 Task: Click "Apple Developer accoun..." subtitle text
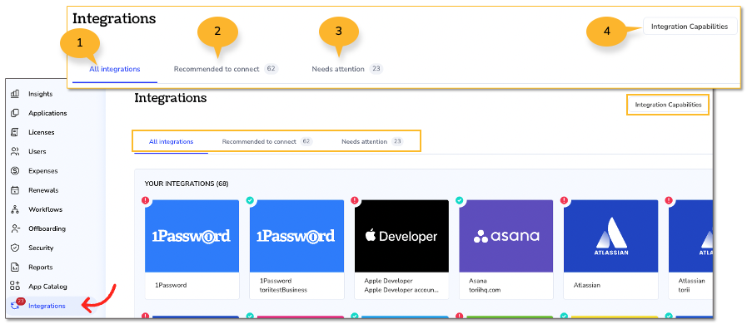pyautogui.click(x=401, y=290)
